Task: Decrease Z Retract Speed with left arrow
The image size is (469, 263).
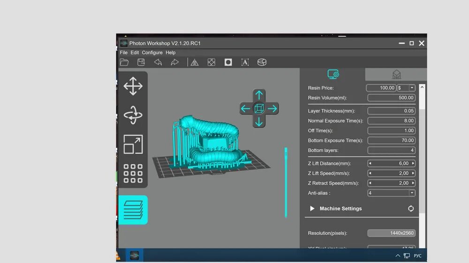Action: click(x=371, y=183)
